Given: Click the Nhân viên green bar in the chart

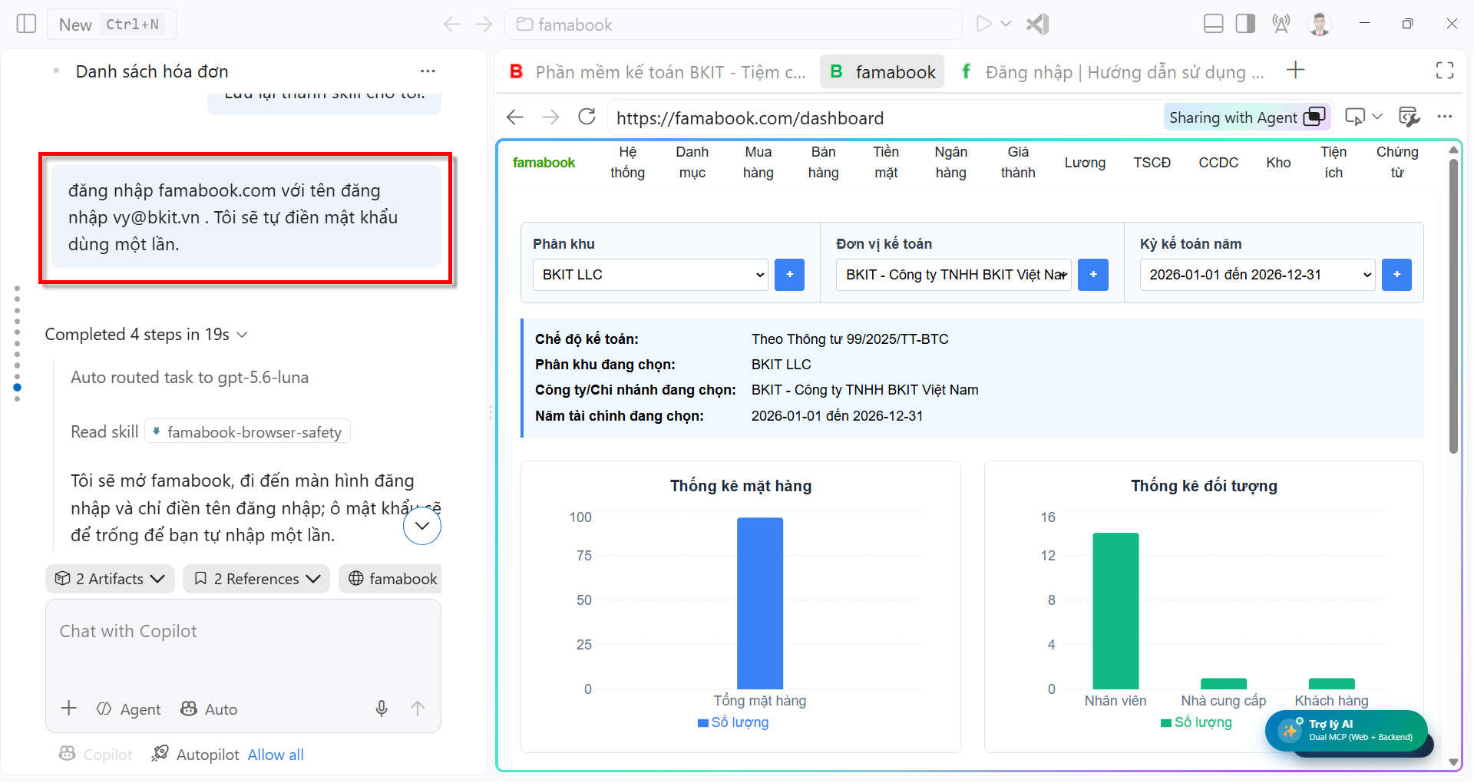Looking at the screenshot, I should point(1115,611).
